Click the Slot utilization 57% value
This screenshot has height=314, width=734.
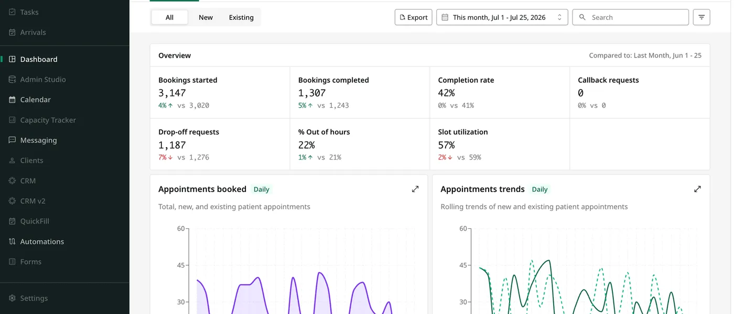click(x=446, y=145)
